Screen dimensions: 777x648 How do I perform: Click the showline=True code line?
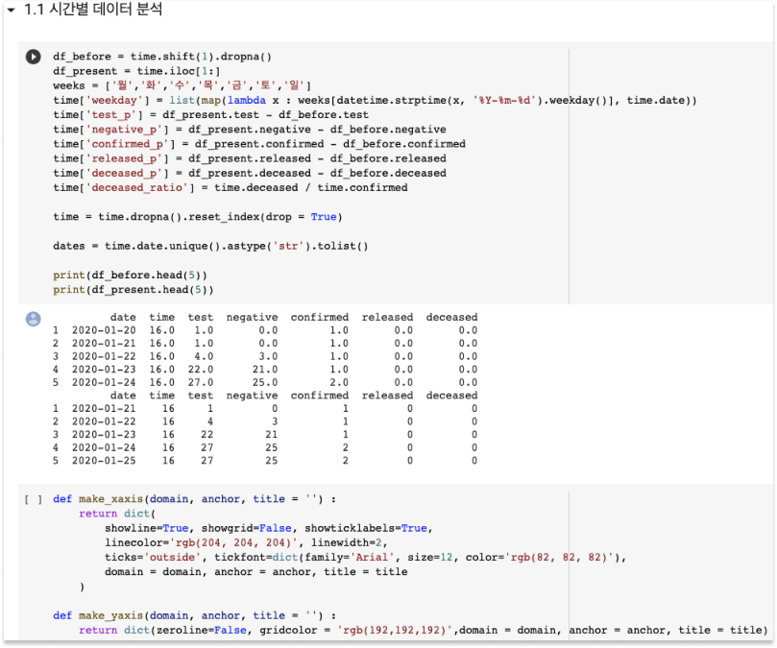coord(269,528)
